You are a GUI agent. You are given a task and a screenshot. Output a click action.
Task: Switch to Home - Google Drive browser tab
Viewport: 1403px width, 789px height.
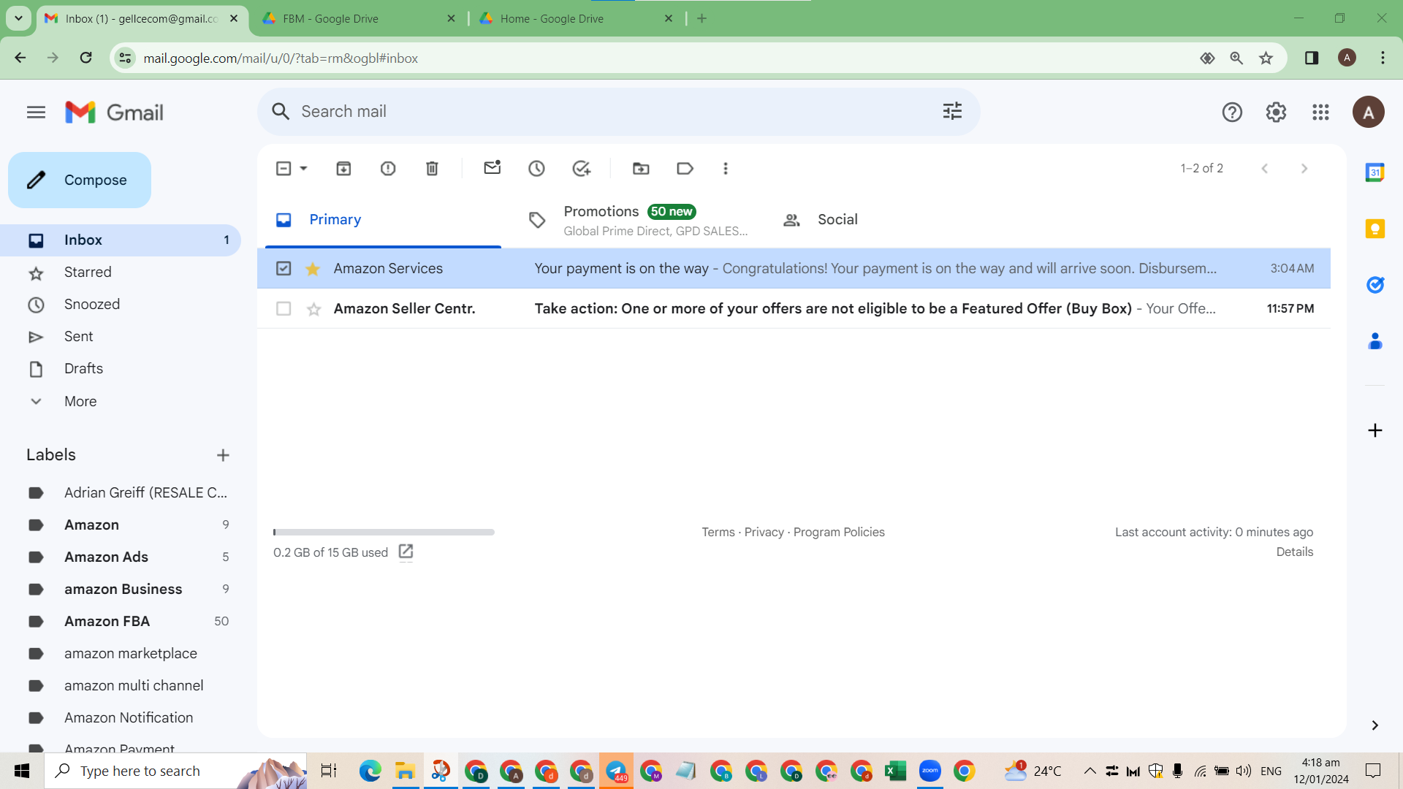click(x=576, y=19)
